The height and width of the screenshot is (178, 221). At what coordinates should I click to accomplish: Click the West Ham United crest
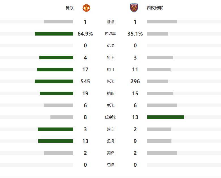click(134, 8)
